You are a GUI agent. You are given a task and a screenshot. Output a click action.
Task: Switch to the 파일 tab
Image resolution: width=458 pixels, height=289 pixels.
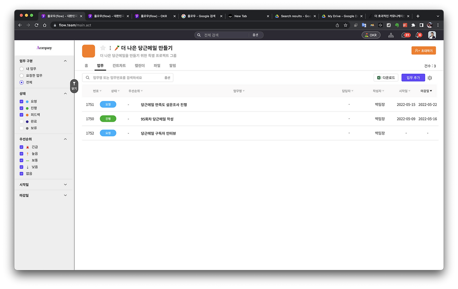(x=157, y=66)
